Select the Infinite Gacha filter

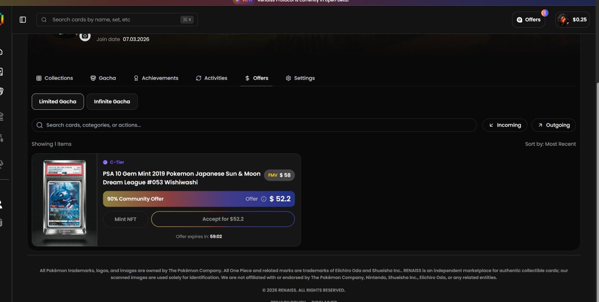pyautogui.click(x=112, y=102)
